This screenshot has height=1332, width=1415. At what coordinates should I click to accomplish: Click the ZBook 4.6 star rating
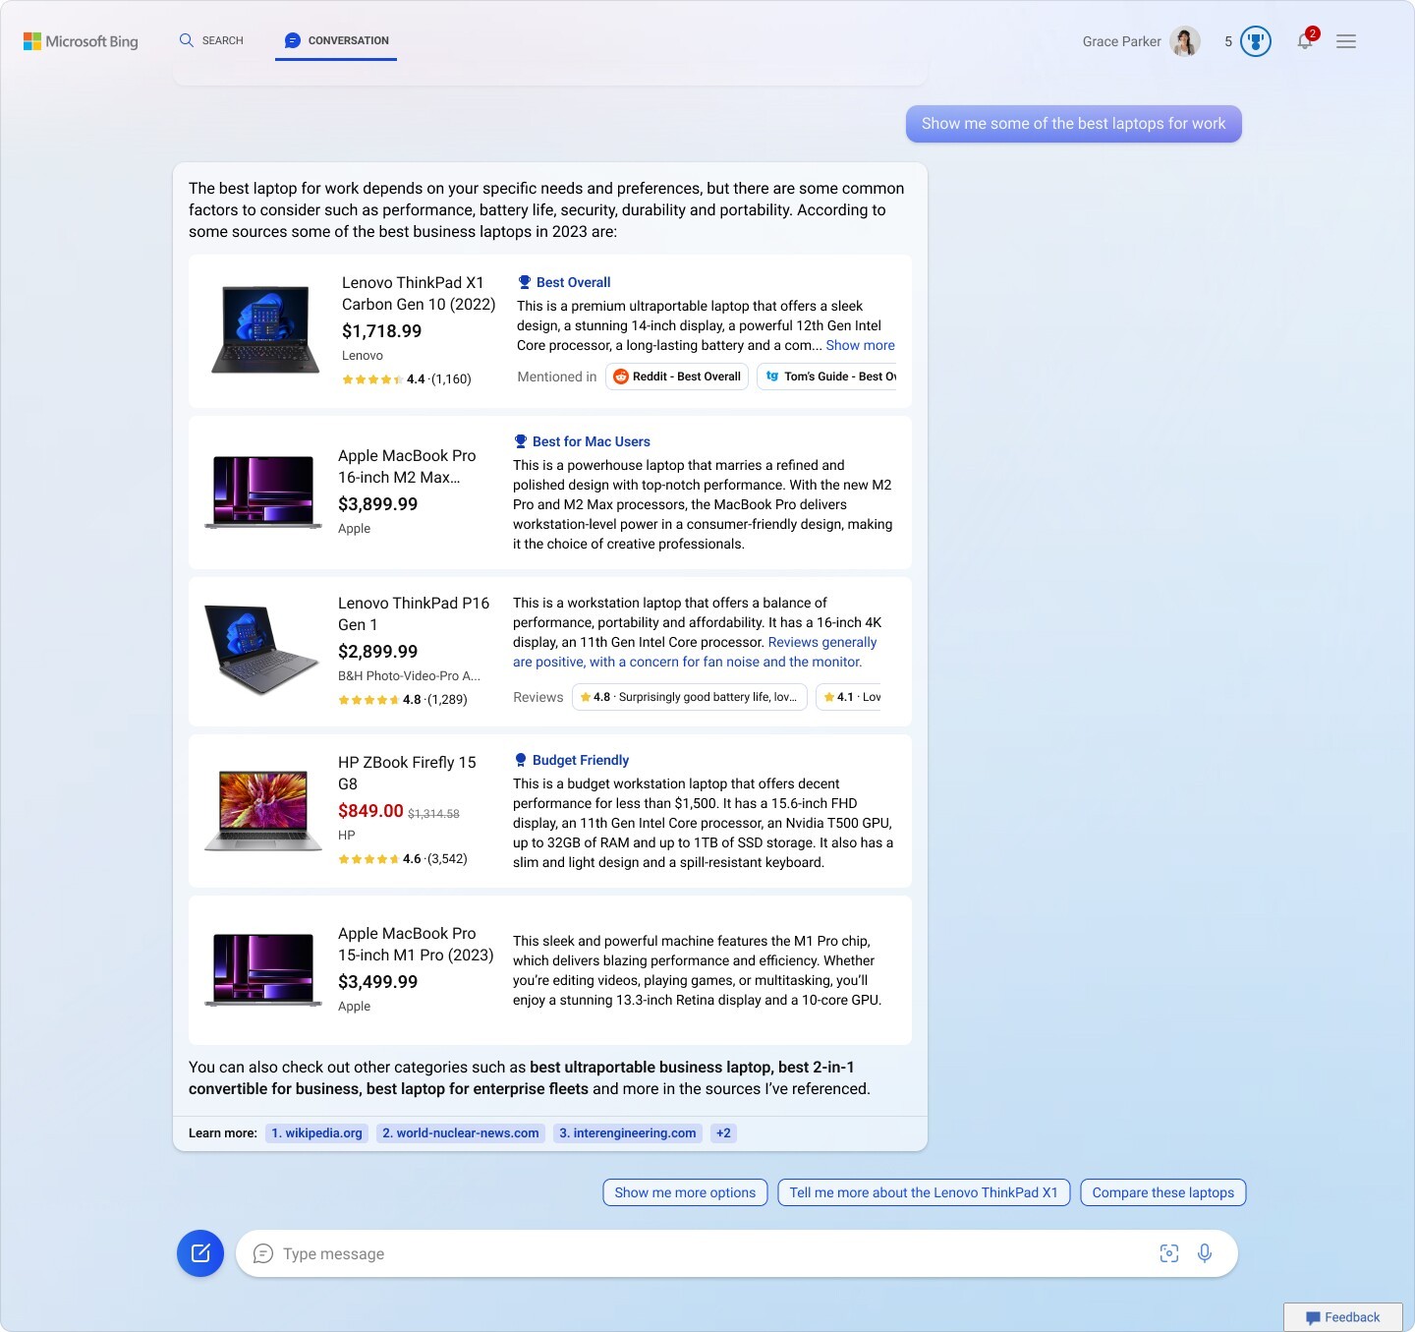pos(403,858)
